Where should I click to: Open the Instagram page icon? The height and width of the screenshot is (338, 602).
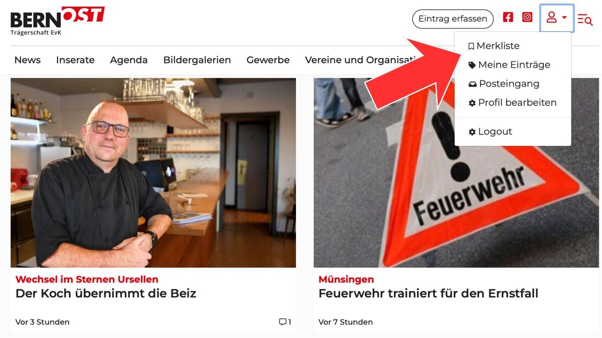(527, 18)
